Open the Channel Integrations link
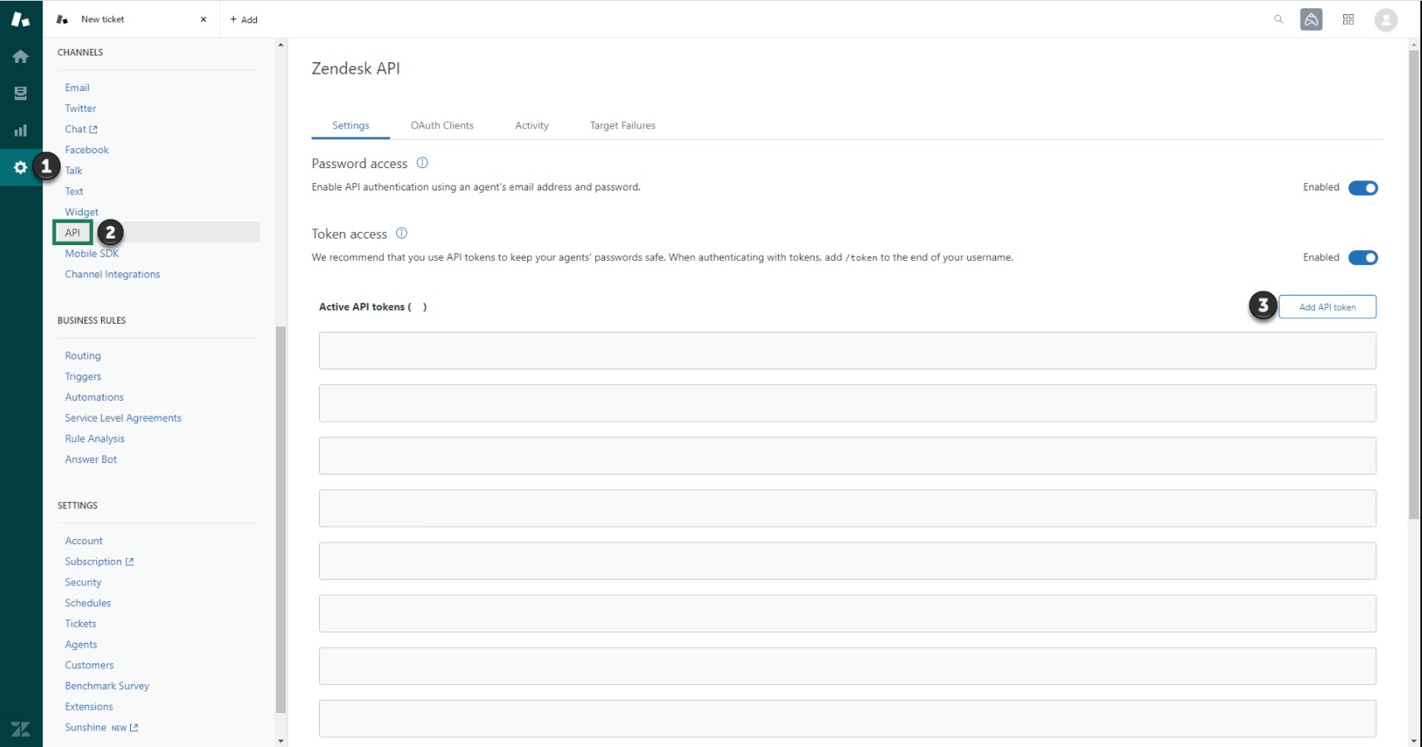 [x=113, y=274]
